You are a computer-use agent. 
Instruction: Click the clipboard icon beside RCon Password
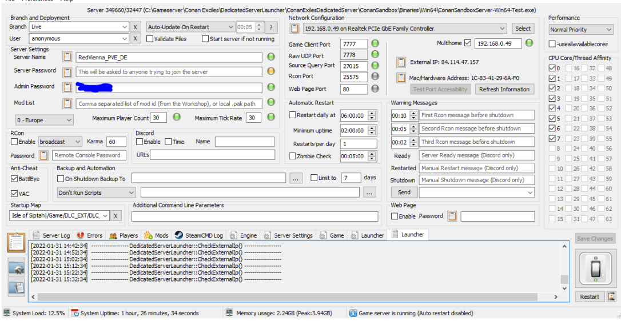[x=43, y=155]
